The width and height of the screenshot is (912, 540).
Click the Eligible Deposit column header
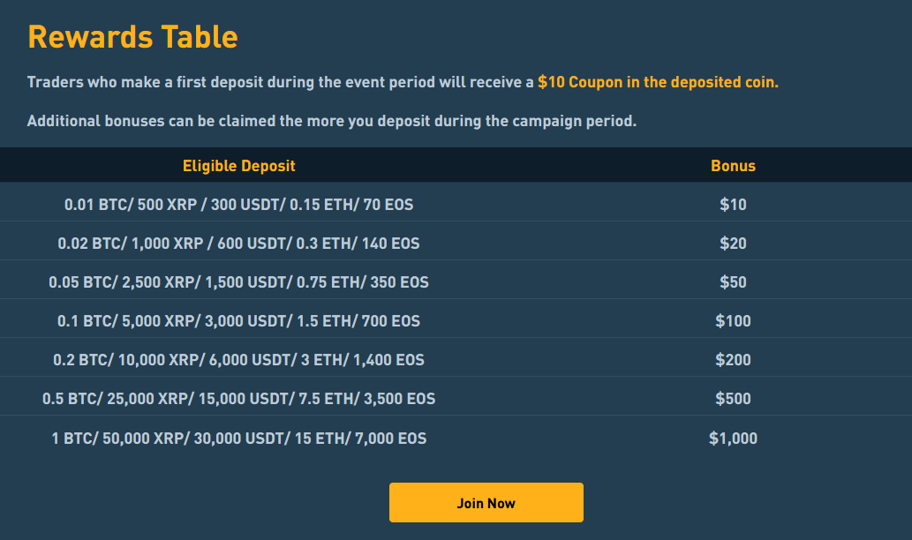click(238, 166)
